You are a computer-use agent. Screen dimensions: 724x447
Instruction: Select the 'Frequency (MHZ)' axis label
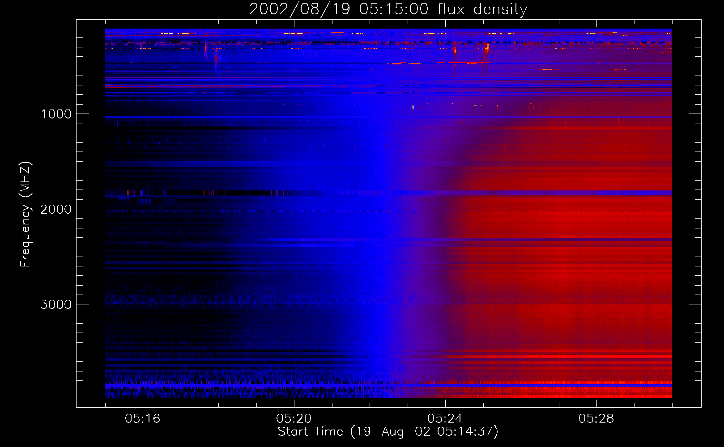coord(26,215)
